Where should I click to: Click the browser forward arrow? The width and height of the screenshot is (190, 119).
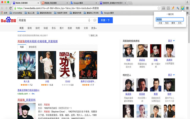pos(6,8)
